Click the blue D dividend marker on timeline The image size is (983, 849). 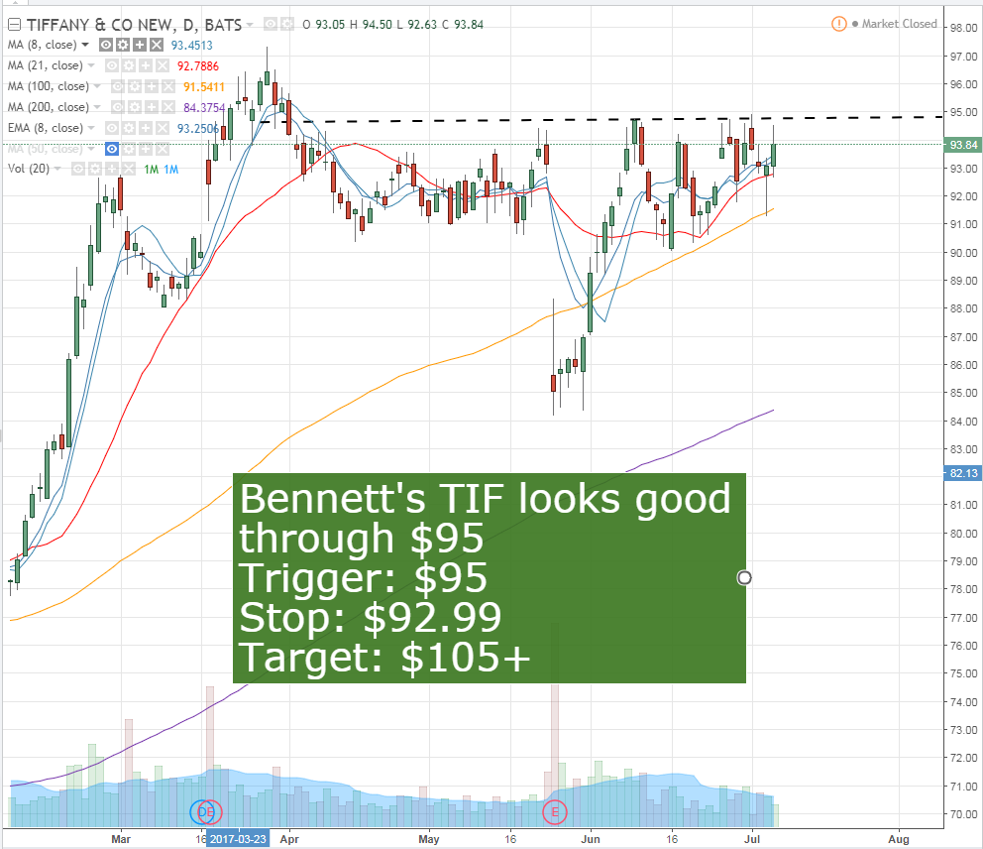[x=200, y=812]
